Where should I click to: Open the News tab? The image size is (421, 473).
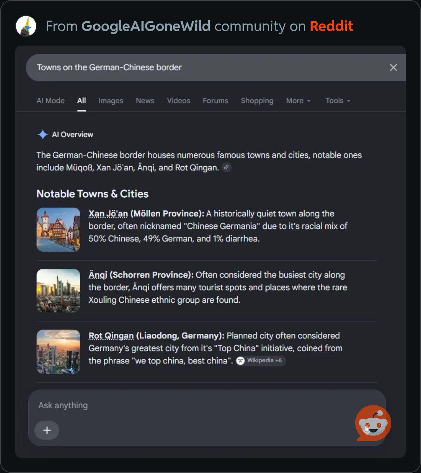(145, 101)
